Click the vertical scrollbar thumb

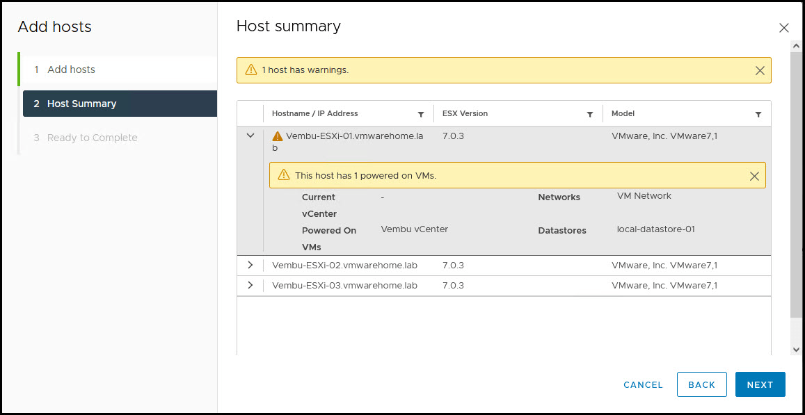pos(796,185)
